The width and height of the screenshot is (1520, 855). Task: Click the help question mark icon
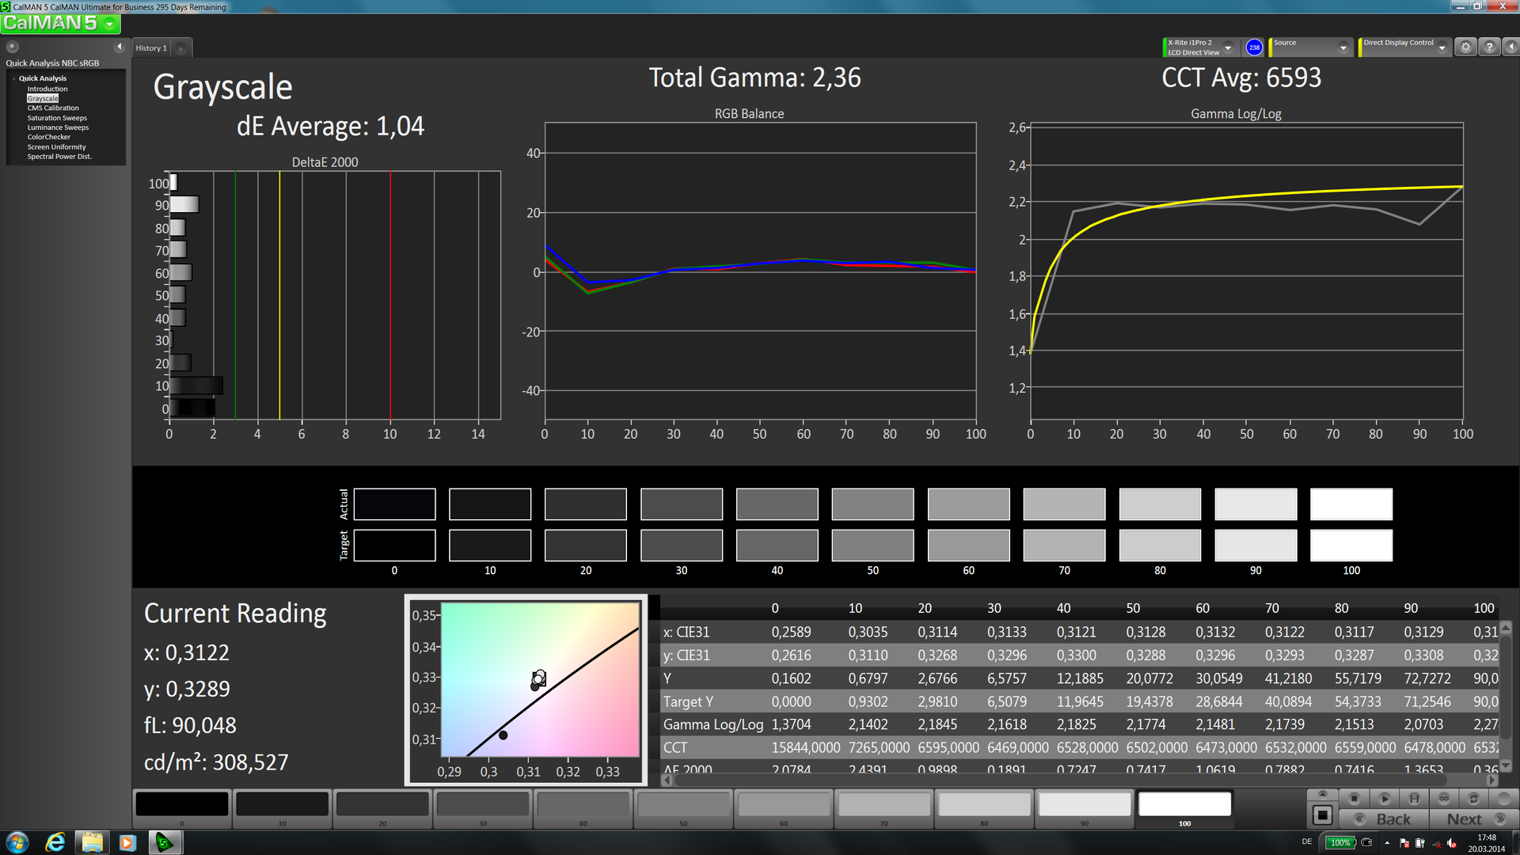coord(1489,47)
